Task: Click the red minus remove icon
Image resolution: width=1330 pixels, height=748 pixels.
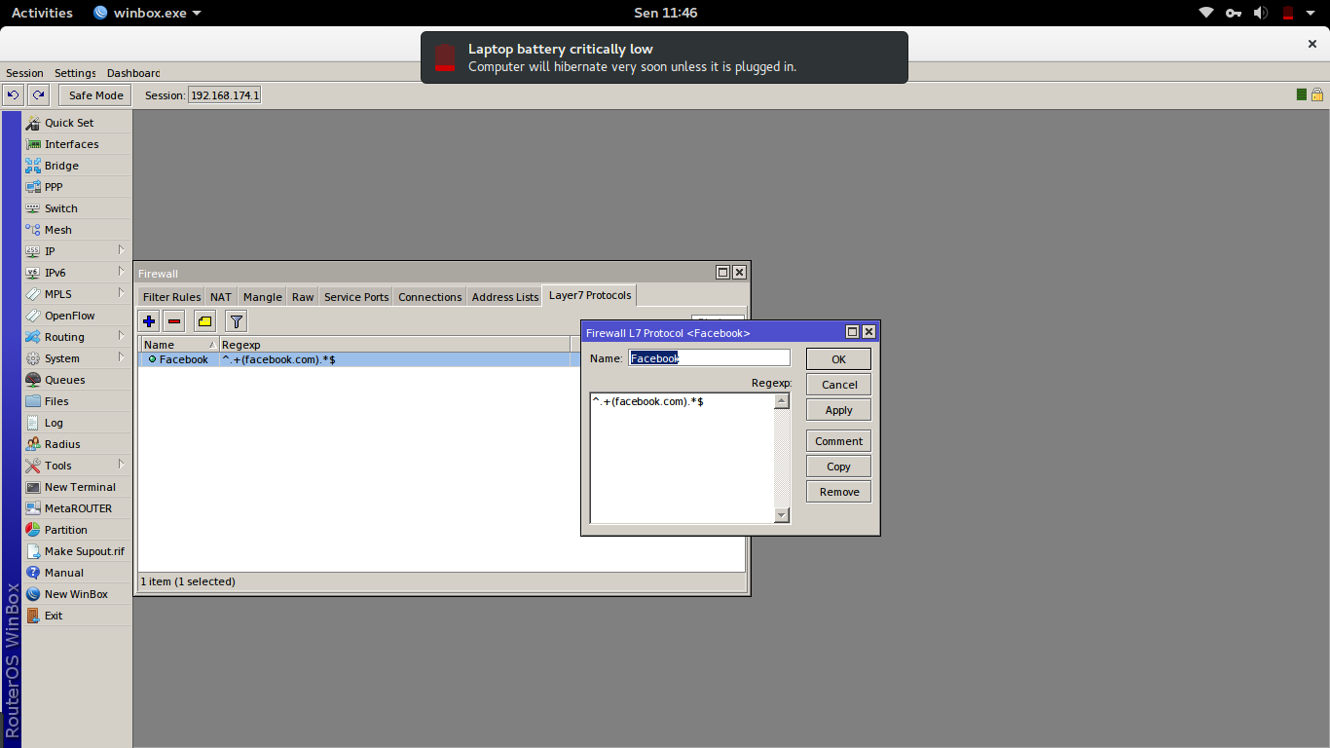Action: pyautogui.click(x=174, y=321)
